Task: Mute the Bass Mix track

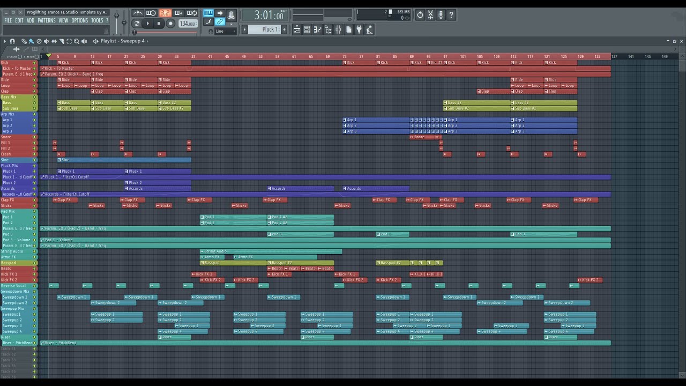Action: (x=35, y=97)
